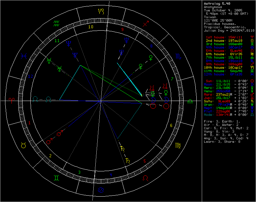
Task: Click the '5th house: 5Leo46' row
Action: (x=224, y=51)
